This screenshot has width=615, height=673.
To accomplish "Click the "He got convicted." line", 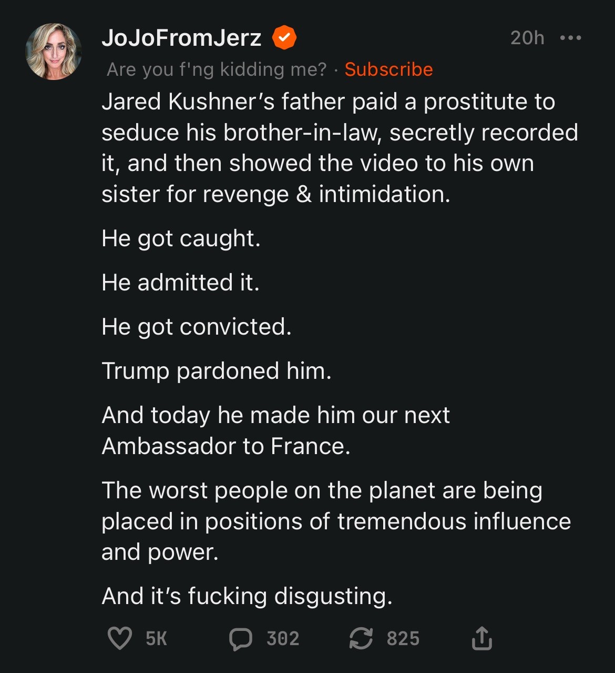I will point(196,327).
